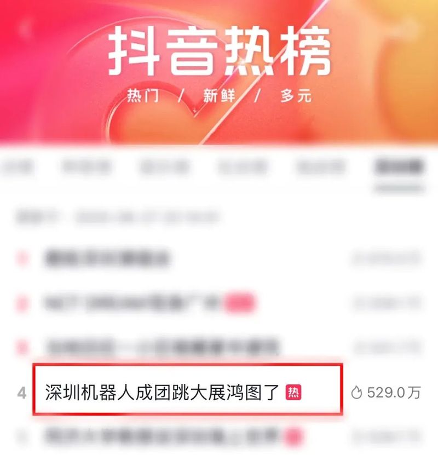Viewport: 438px width, 455px height.
Task: Click the rank number 4
Action: pos(22,393)
